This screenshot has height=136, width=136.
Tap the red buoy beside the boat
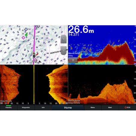click(x=37, y=54)
